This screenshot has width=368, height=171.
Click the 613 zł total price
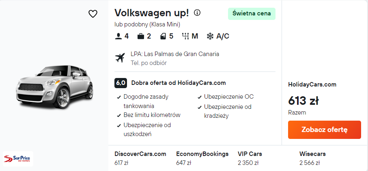(303, 100)
